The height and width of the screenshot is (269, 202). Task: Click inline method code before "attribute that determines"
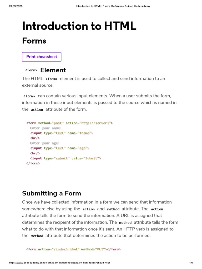(37, 236)
